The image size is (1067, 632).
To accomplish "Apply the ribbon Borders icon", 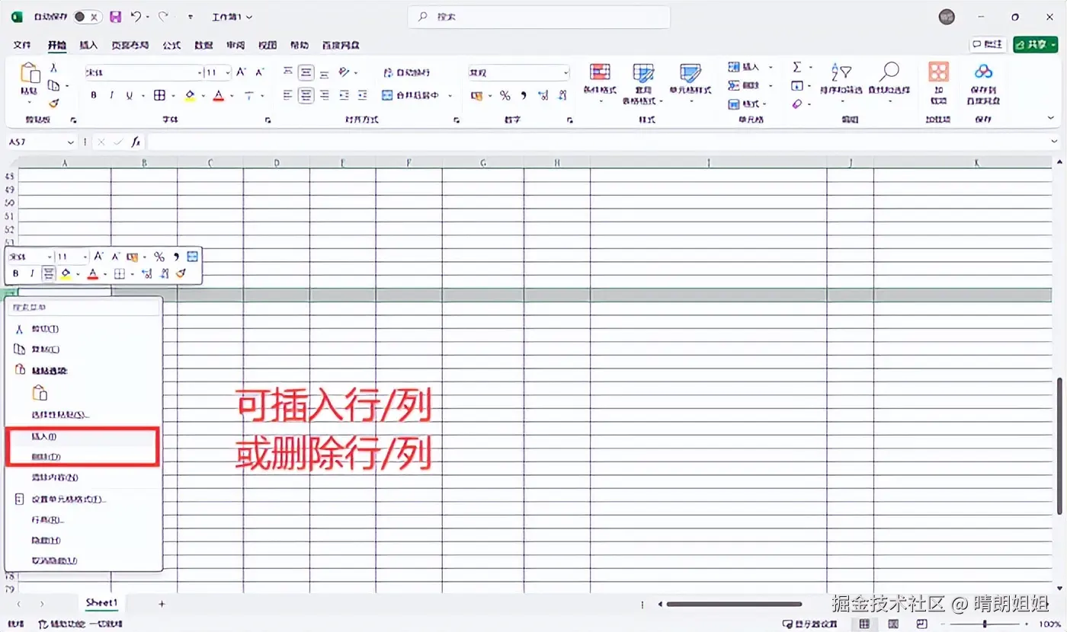I will tap(160, 95).
